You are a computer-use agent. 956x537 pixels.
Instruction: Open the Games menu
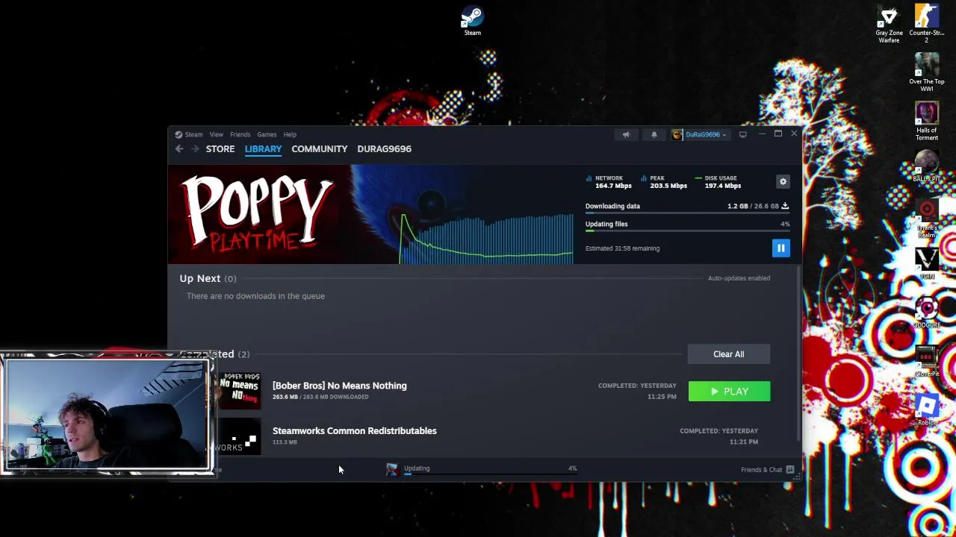267,134
